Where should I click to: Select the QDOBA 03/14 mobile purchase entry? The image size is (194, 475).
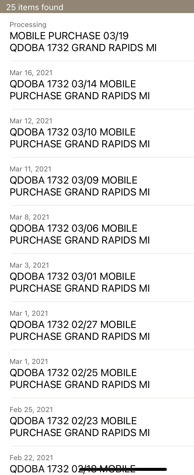click(x=80, y=90)
